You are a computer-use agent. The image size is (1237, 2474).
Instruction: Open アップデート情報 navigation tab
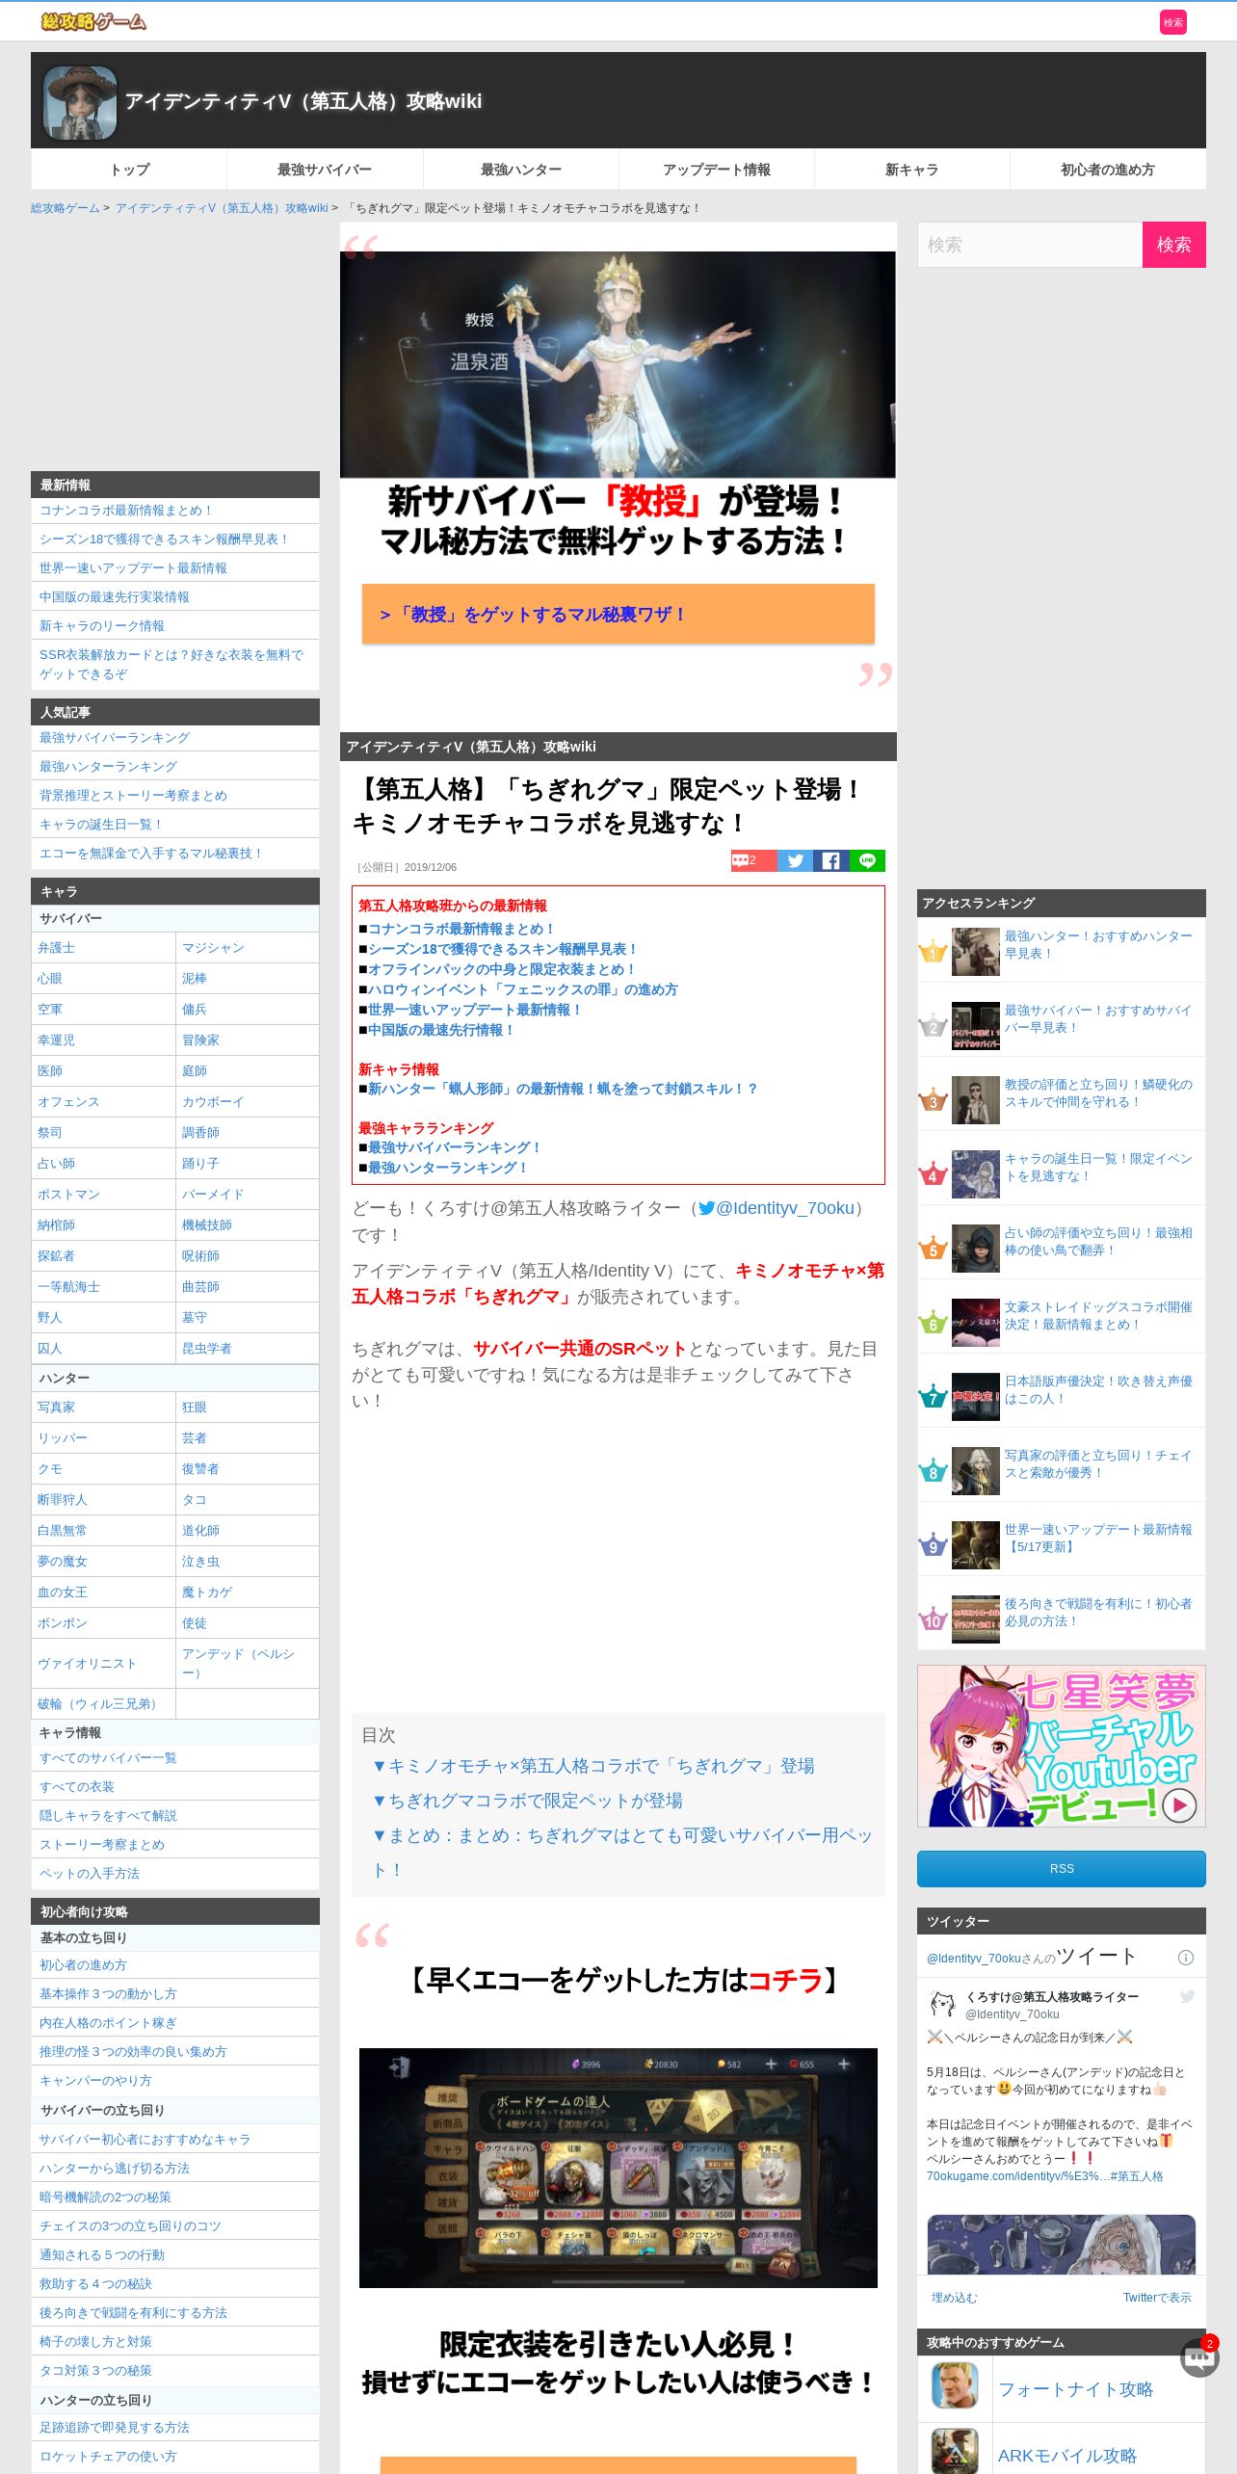tap(717, 170)
